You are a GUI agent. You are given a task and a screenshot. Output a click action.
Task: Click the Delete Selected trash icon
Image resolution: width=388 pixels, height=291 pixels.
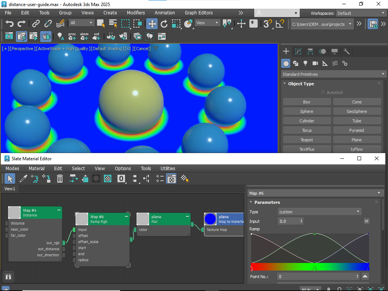60,178
